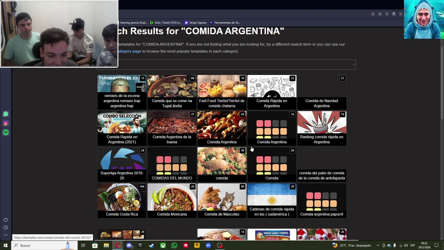Viewport: 444px width, 250px height.
Task: Open Rockstar Games Launcher from taskbar
Action: [197, 245]
